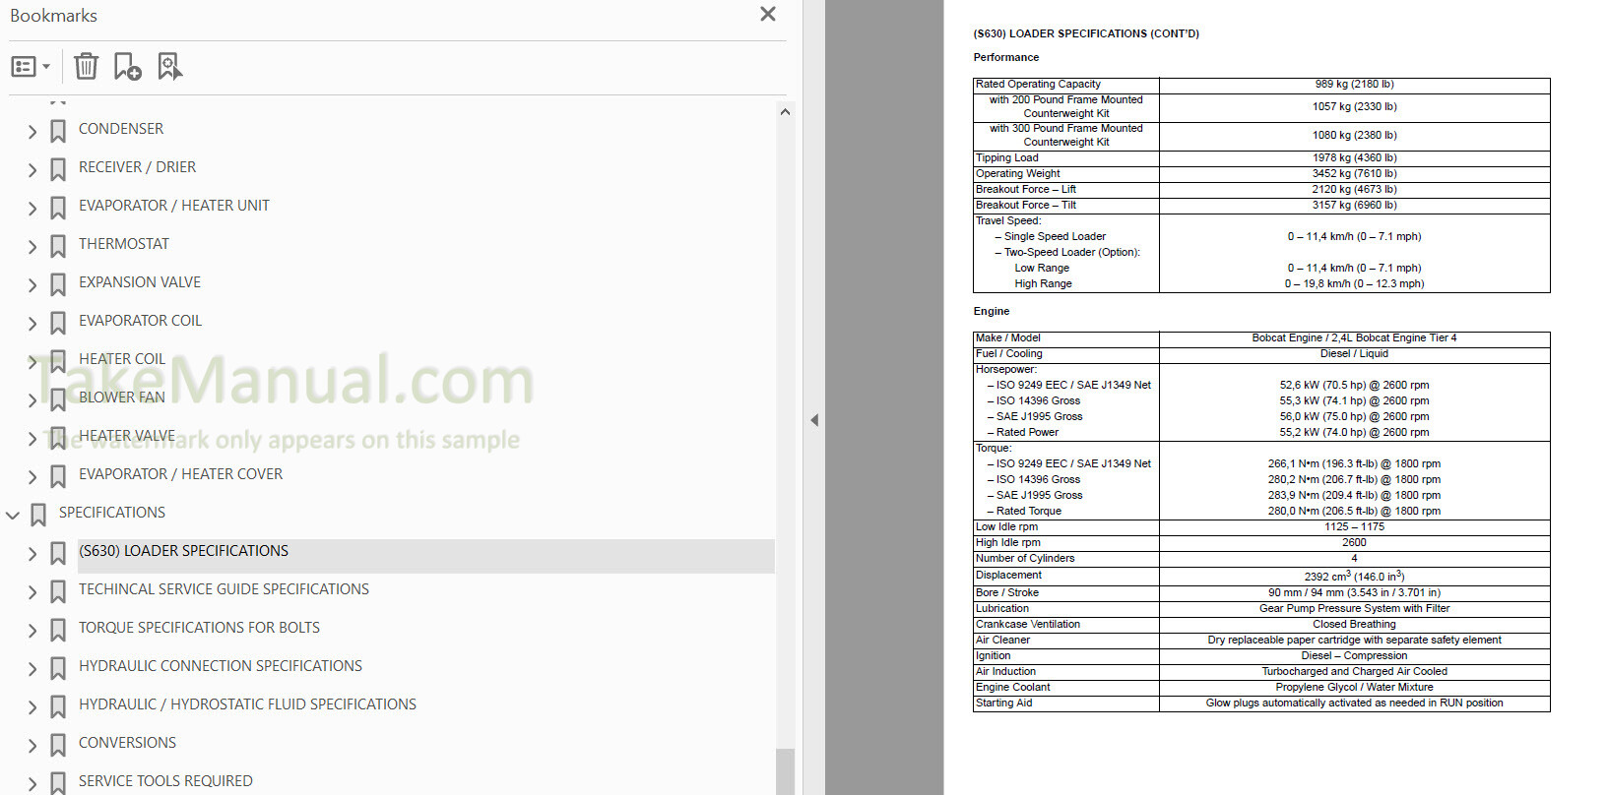Collapse the SPECIFICATIONS bookmark group
The image size is (1607, 795).
13,515
